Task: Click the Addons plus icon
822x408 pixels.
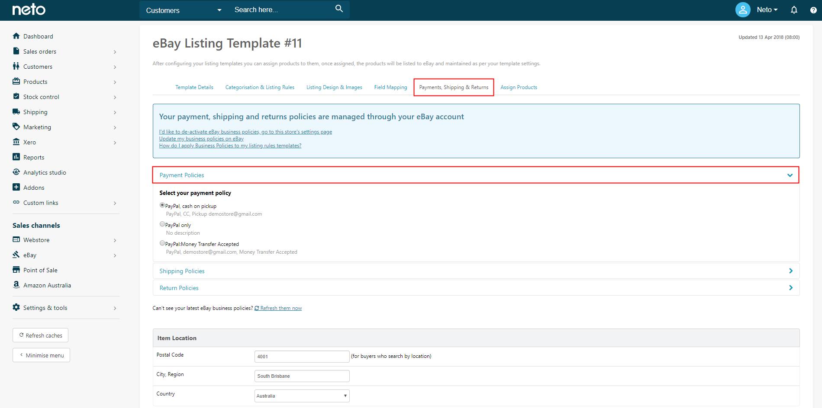Action: coord(16,187)
